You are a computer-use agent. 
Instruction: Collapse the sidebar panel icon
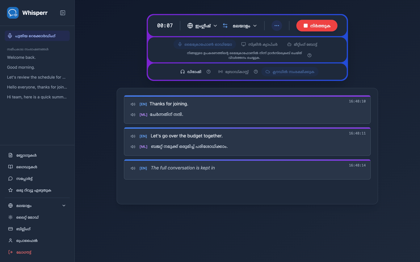click(x=63, y=13)
